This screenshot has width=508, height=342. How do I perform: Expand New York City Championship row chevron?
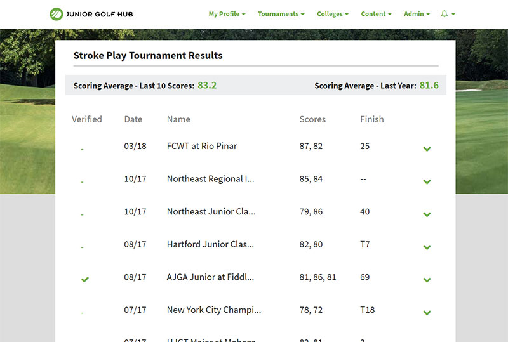coord(427,313)
